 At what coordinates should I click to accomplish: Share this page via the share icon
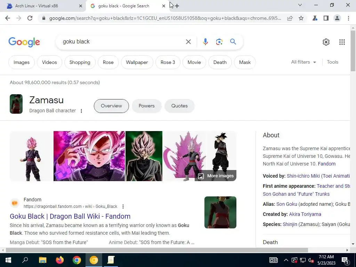point(290,18)
